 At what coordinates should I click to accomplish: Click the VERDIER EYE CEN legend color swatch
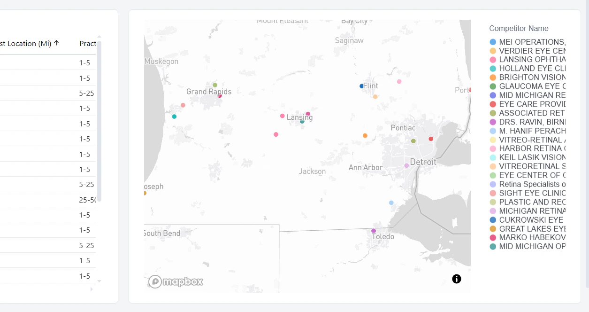click(x=493, y=51)
